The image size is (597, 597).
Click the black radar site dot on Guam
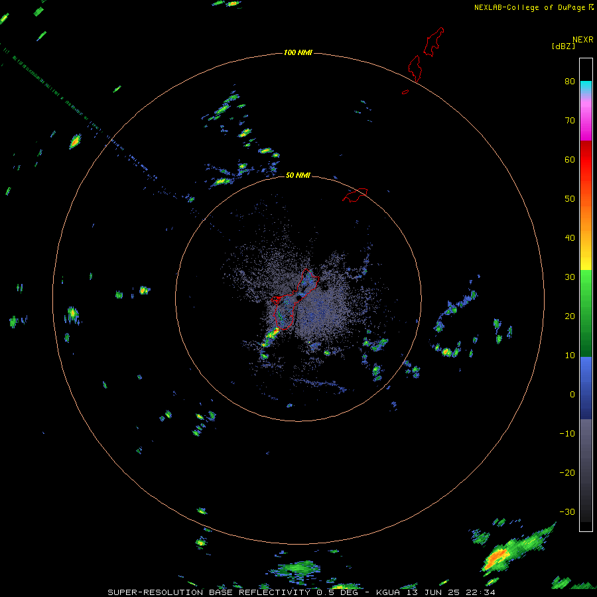pos(299,298)
